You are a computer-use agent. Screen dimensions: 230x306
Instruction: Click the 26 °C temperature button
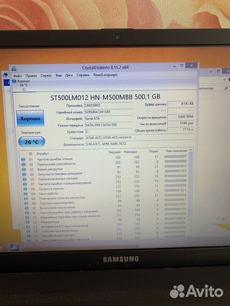point(32,142)
